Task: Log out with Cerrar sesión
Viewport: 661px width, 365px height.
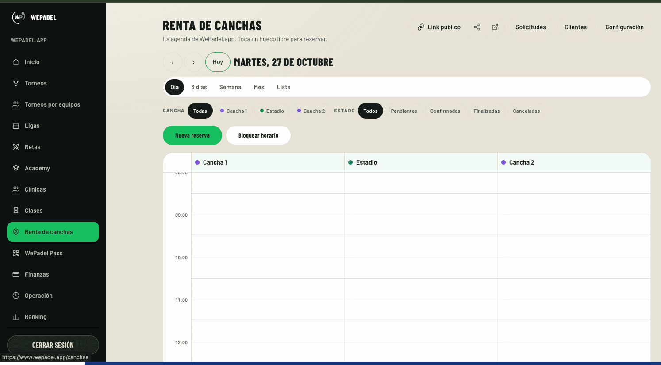Action: [x=53, y=345]
